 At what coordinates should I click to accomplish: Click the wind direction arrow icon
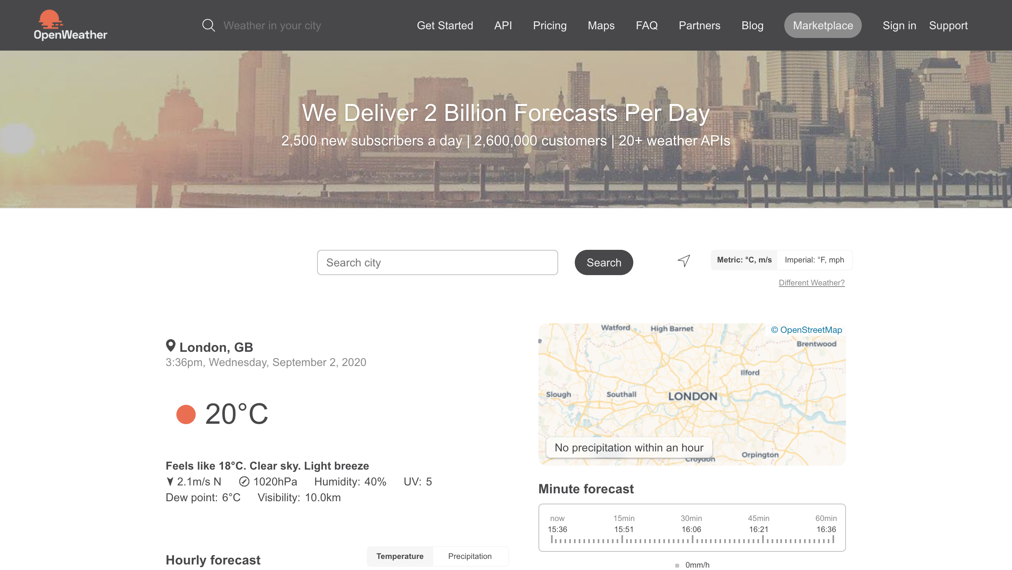click(x=170, y=481)
